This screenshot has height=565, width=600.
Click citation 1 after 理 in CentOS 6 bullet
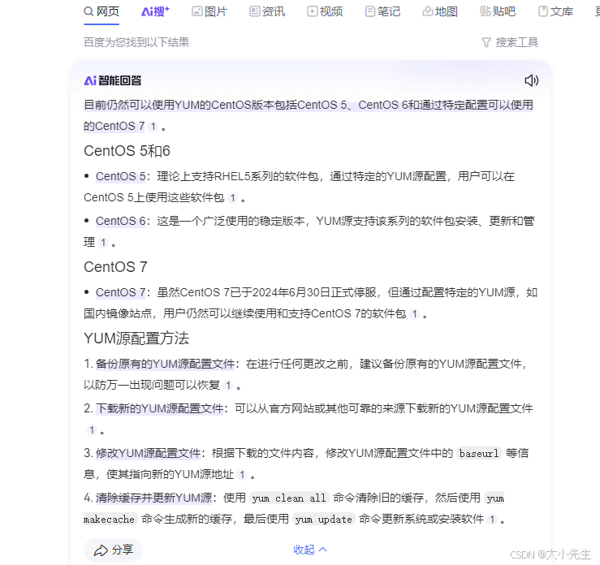point(103,243)
